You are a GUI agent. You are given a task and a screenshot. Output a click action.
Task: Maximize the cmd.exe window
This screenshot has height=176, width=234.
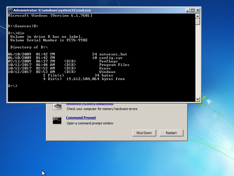tap(192, 10)
